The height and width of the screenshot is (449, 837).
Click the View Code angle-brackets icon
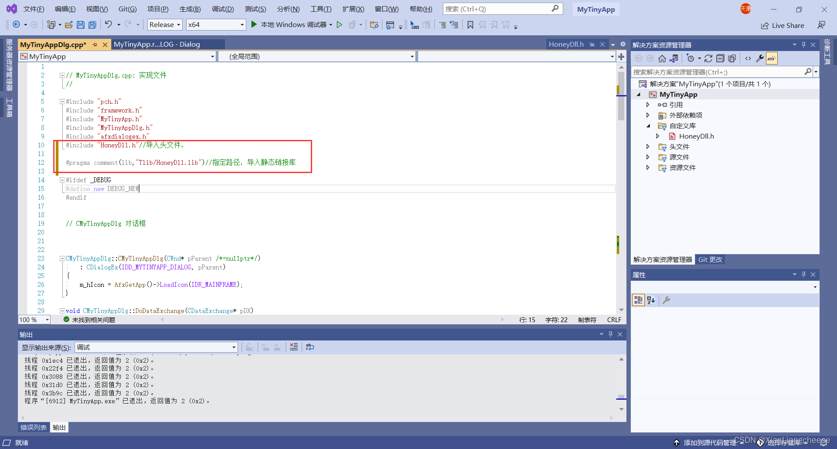748,58
